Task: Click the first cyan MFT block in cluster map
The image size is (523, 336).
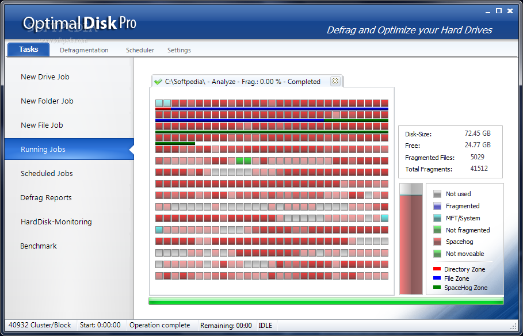Action: (x=159, y=103)
